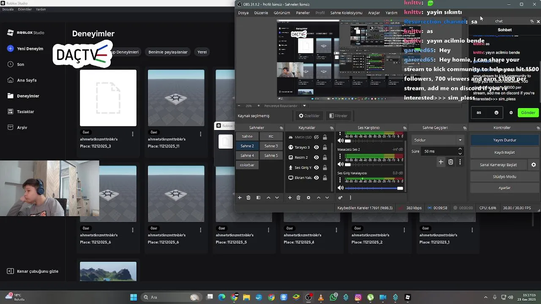
Task: Unlock the Tarayıcı 3 source
Action: point(325,147)
